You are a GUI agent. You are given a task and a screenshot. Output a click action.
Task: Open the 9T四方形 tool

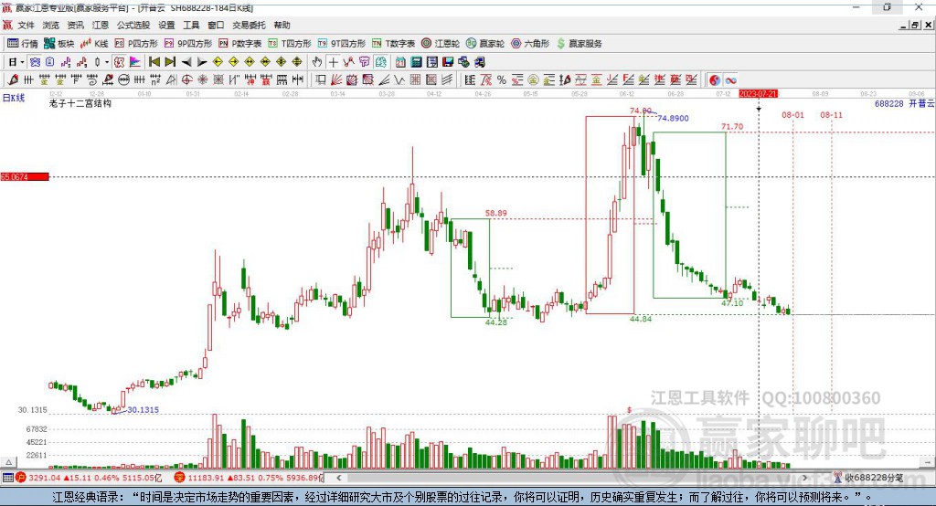point(341,44)
